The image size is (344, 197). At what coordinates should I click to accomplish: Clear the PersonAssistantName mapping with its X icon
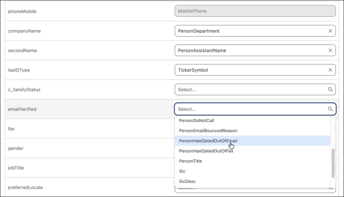click(330, 50)
